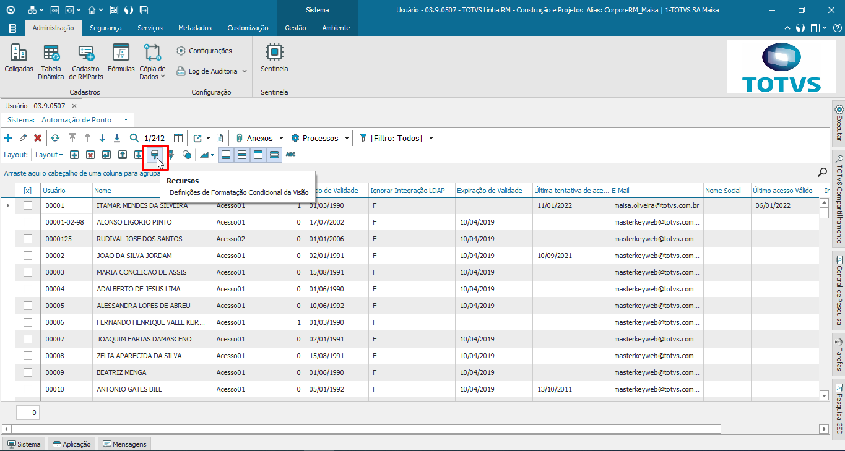
Task: Open the Mensagens panel at the bottom
Action: (124, 444)
